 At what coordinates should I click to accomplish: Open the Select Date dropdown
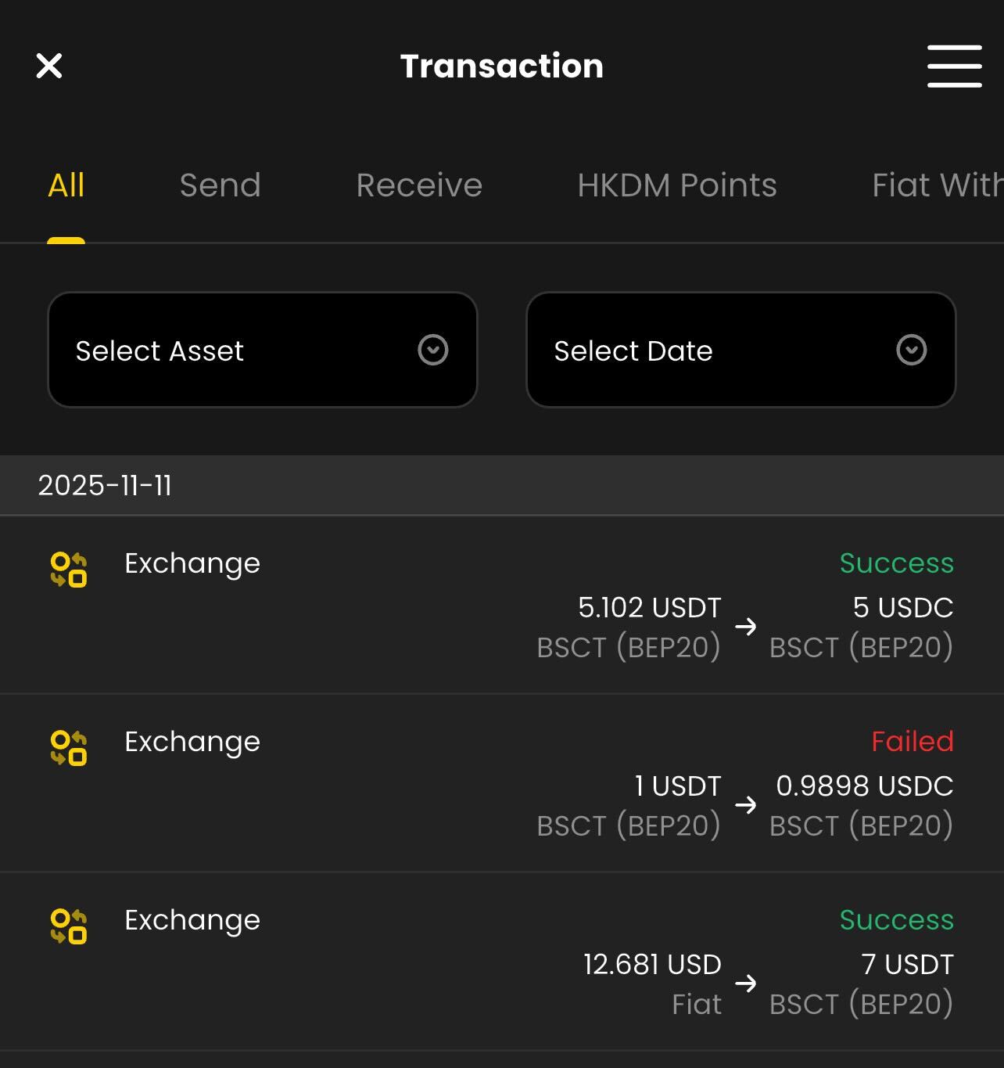pos(740,350)
